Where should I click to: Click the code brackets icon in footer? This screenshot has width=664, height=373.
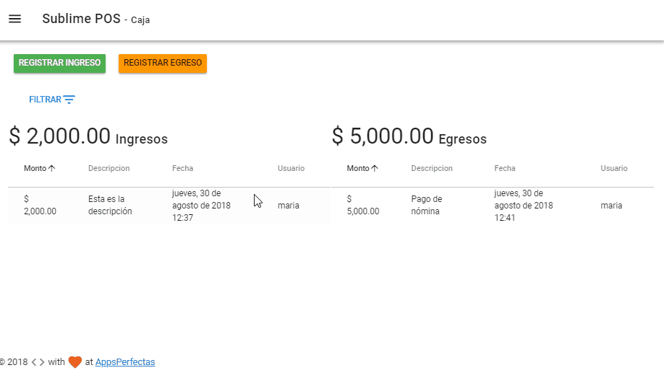pos(38,362)
